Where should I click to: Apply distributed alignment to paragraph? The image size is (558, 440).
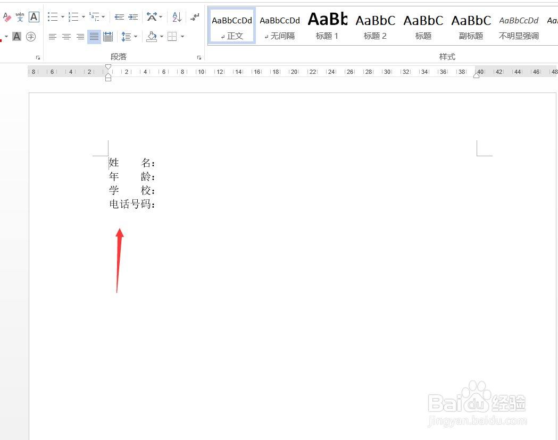108,37
